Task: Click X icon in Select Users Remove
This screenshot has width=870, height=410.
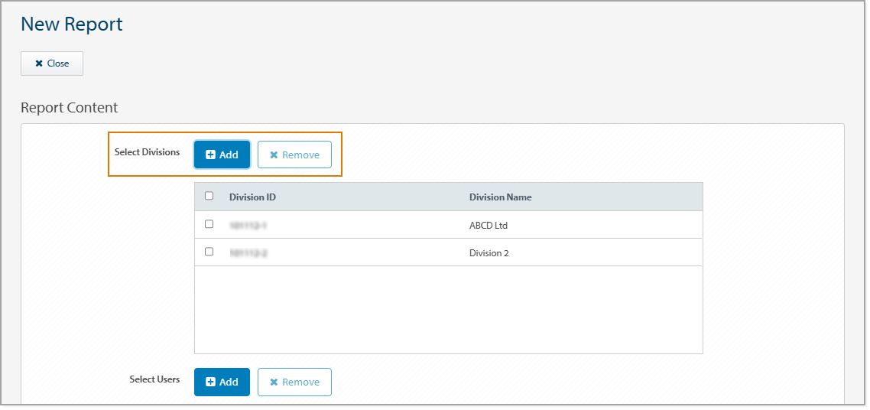Action: coord(274,382)
